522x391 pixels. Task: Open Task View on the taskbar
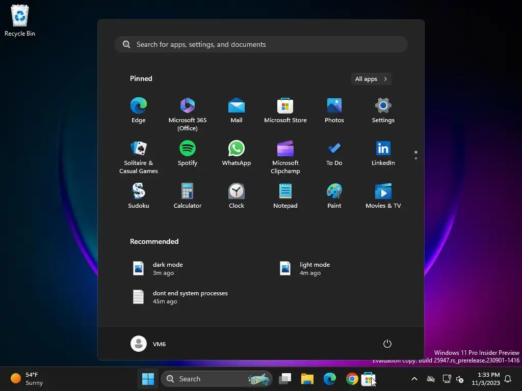[285, 379]
